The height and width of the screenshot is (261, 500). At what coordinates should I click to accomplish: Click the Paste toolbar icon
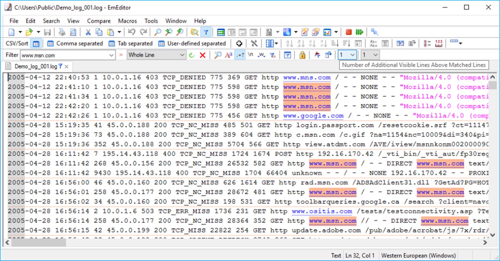click(x=110, y=32)
